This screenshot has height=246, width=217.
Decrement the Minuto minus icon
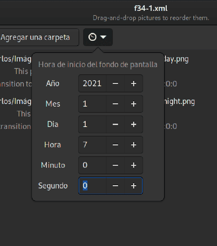point(115,165)
